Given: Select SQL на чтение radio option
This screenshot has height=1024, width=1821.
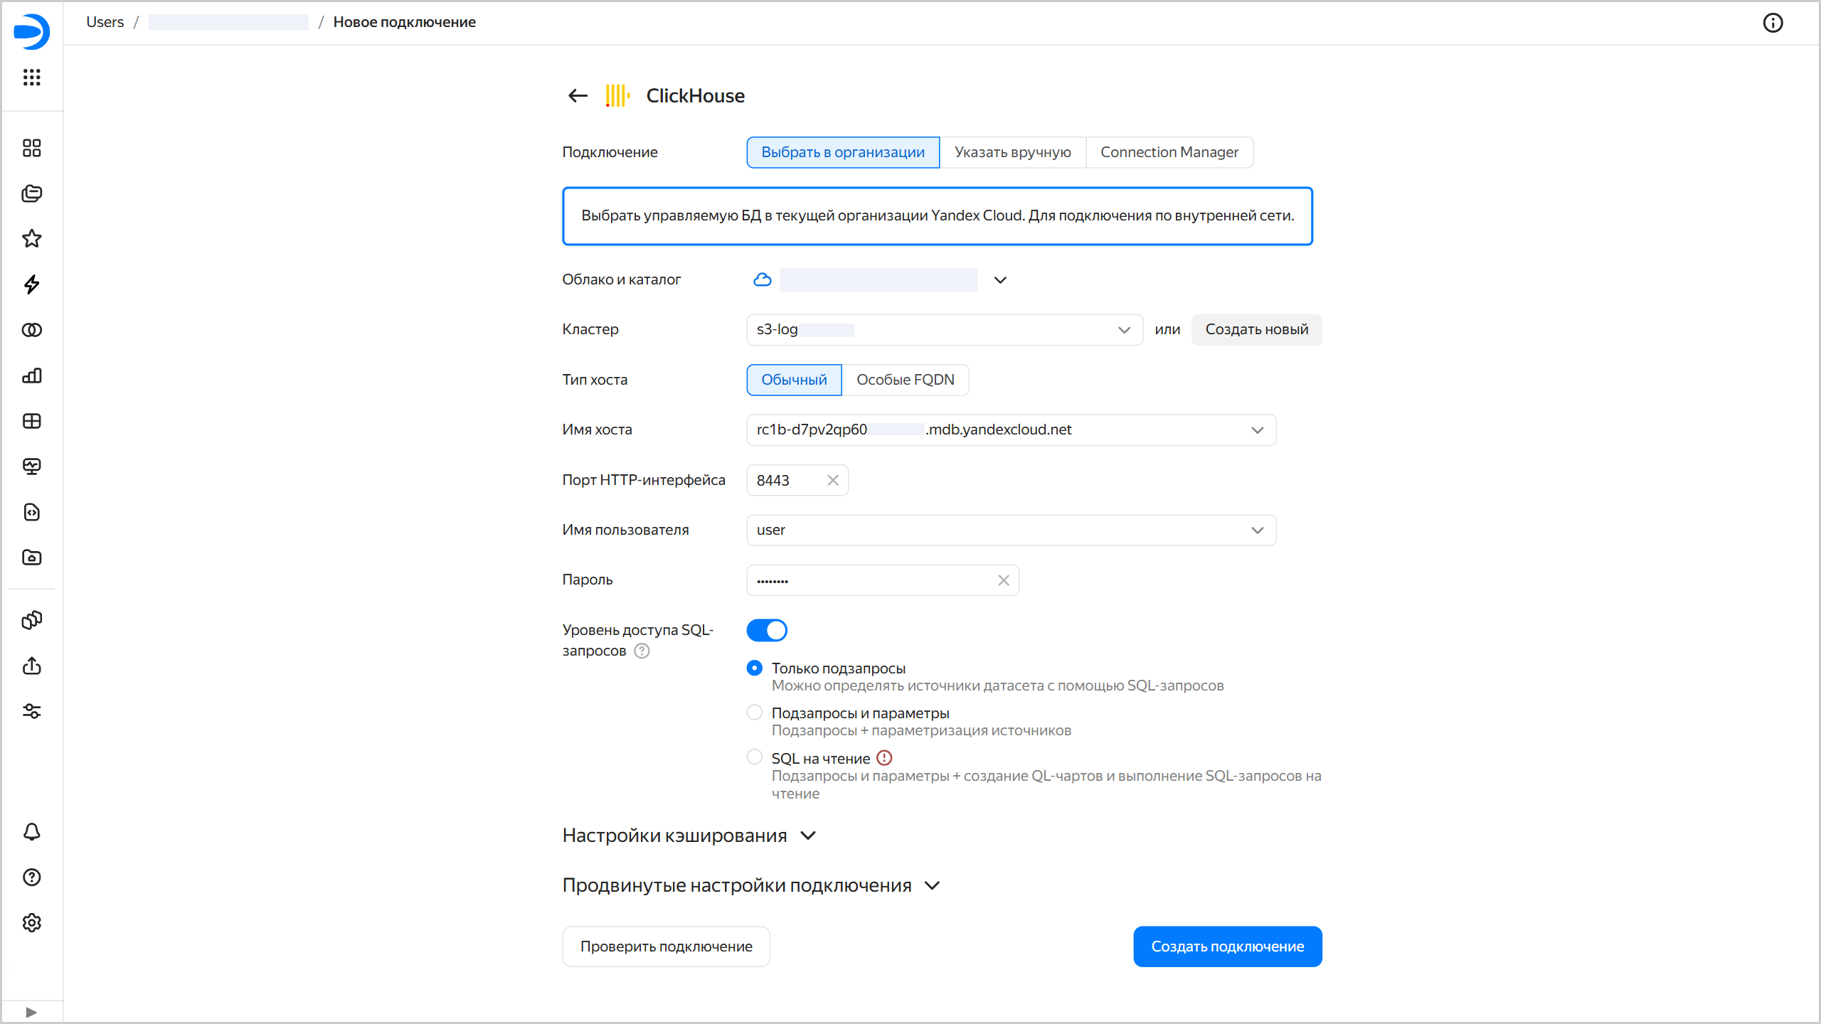Looking at the screenshot, I should pyautogui.click(x=755, y=757).
